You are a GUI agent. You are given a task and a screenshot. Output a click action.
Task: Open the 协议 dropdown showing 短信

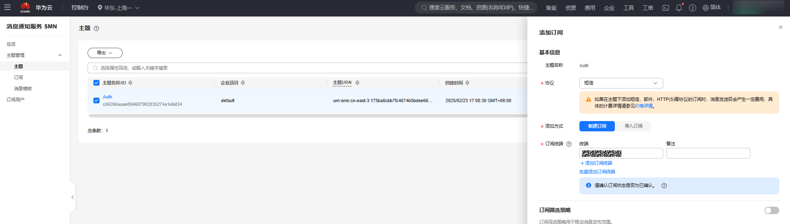[x=621, y=83]
